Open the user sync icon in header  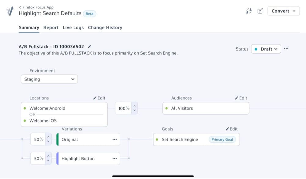coord(249,11)
